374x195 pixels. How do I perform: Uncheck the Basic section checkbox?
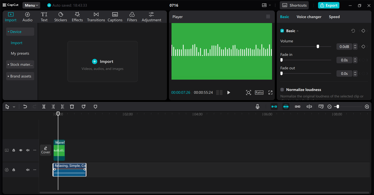coord(282,31)
